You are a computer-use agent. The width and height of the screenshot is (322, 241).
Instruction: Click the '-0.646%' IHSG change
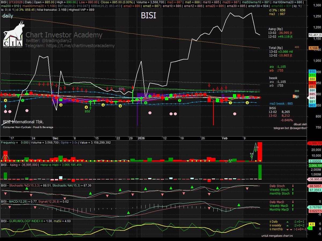pyautogui.click(x=287, y=120)
